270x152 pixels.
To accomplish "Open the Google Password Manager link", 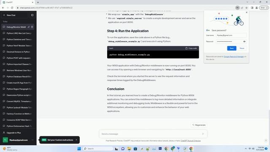I will click(234, 57).
